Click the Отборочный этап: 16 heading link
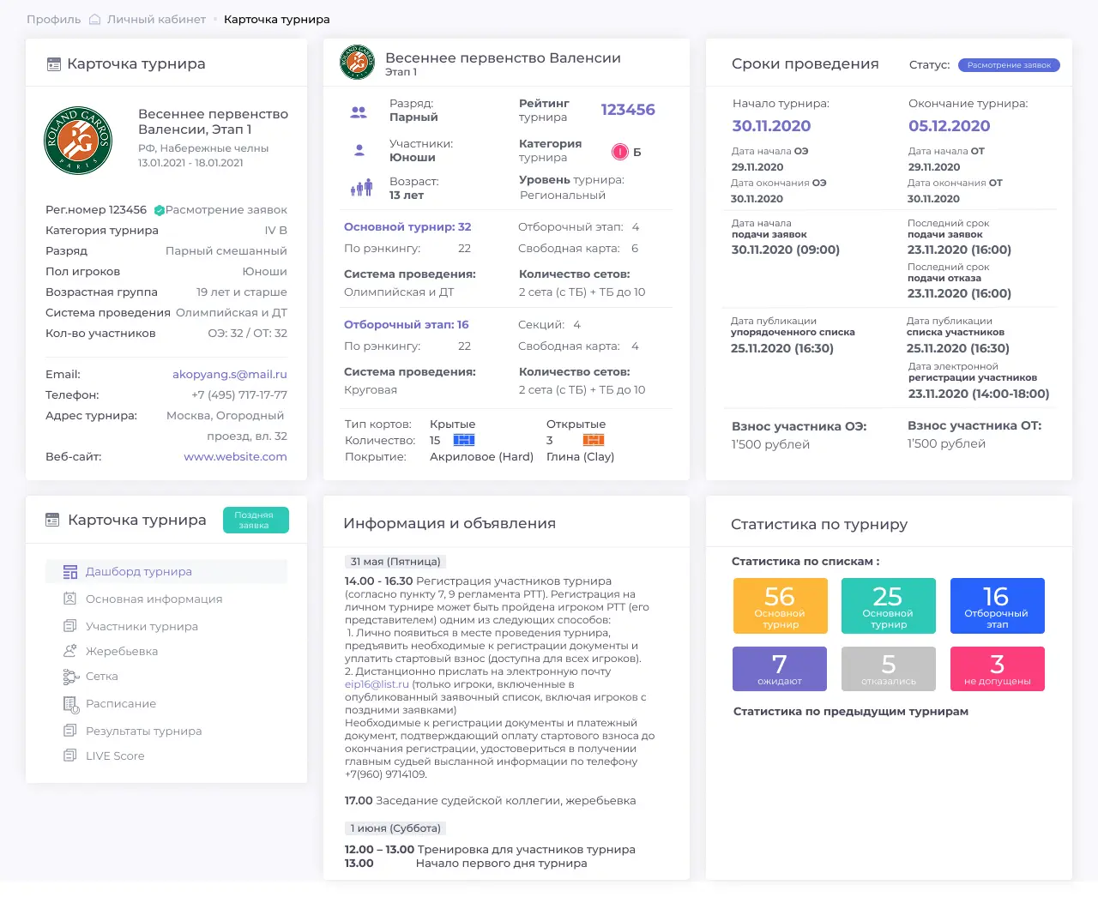The image size is (1098, 897). coord(407,325)
